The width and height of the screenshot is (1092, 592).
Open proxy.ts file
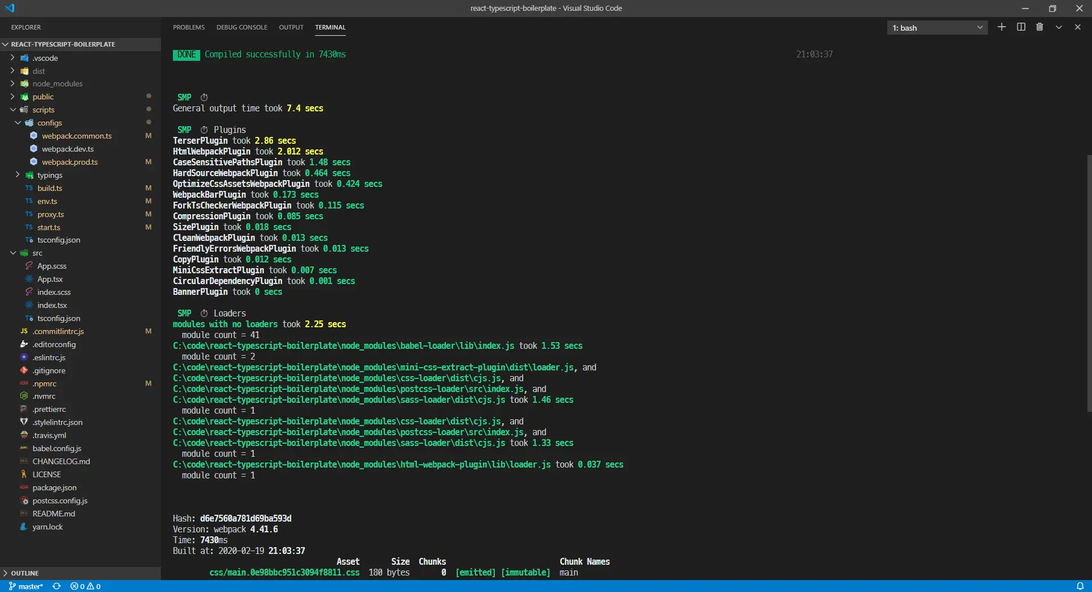point(51,214)
